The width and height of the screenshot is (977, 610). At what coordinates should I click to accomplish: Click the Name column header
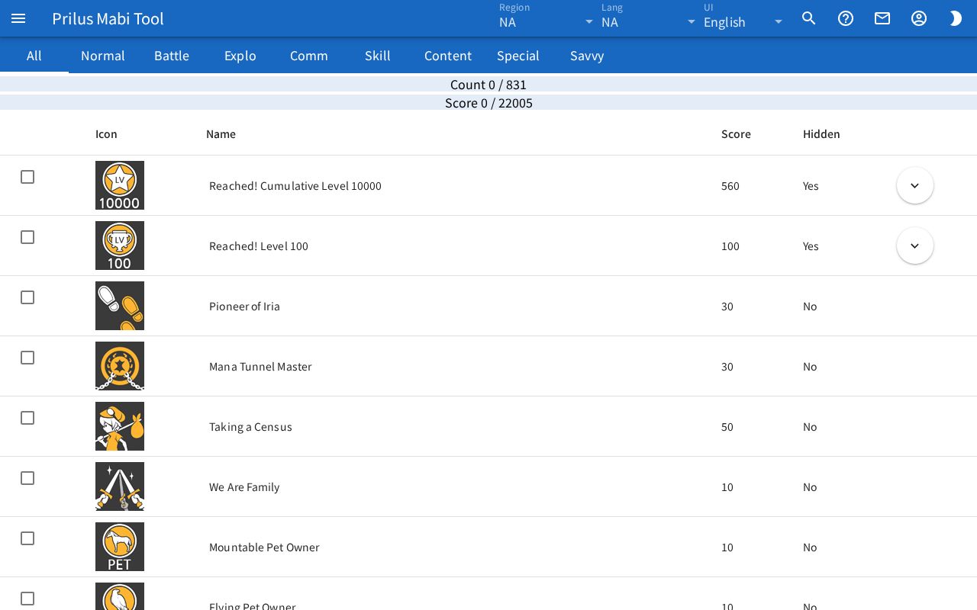click(221, 134)
